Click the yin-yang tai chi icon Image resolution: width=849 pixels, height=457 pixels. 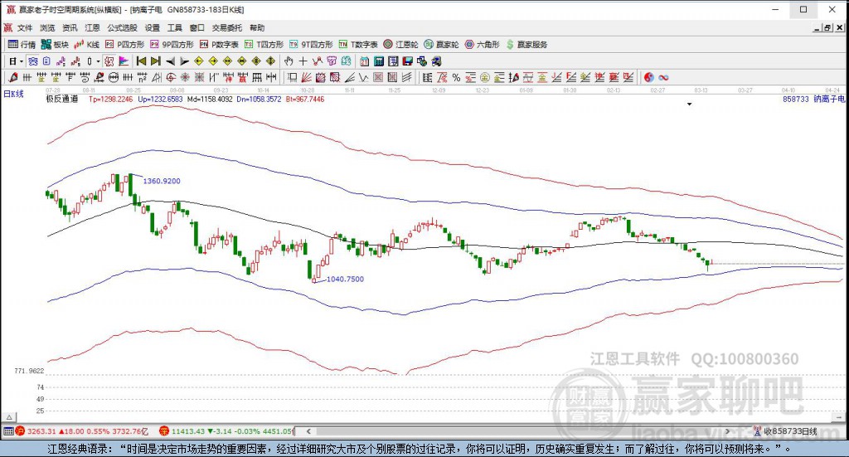(x=648, y=77)
